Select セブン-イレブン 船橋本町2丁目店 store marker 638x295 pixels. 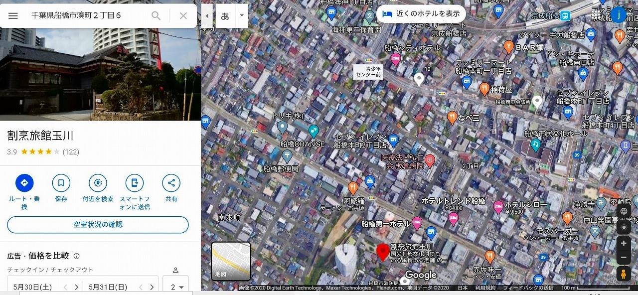coord(394,139)
